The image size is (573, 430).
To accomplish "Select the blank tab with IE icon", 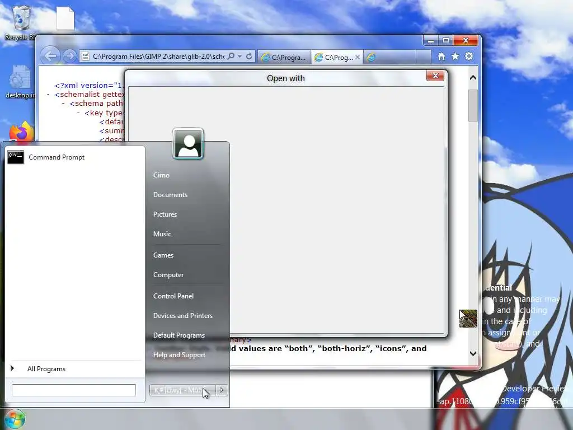I will tap(389, 58).
